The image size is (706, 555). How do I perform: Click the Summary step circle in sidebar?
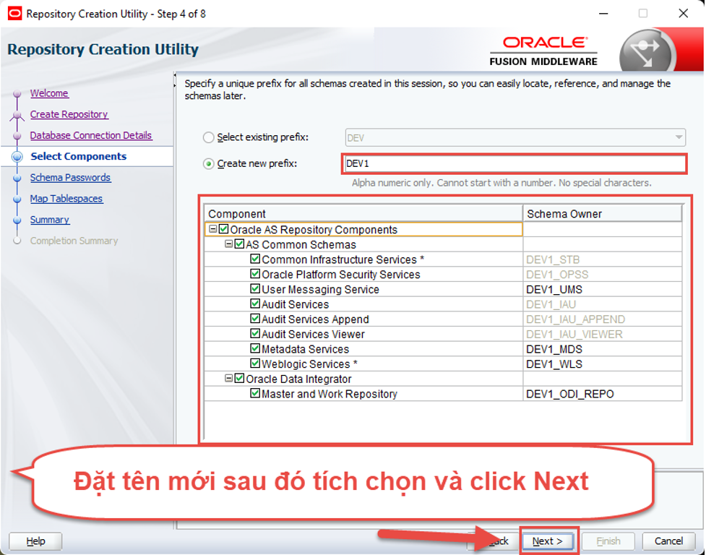(19, 220)
